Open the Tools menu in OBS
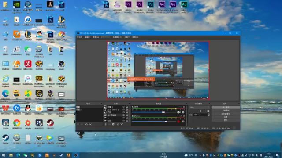The image size is (282, 158). 127,37
